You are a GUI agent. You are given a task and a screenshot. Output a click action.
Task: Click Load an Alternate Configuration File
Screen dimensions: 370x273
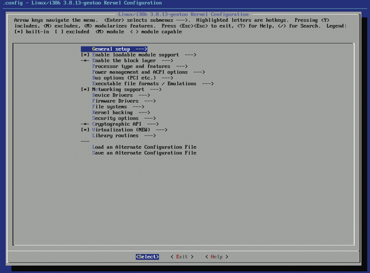[x=144, y=147]
